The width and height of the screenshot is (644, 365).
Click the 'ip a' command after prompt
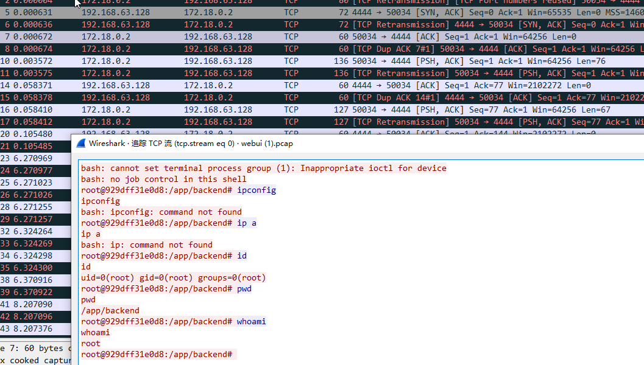(246, 223)
